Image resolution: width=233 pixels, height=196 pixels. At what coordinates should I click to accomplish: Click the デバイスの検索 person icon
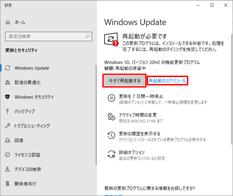click(x=7, y=169)
